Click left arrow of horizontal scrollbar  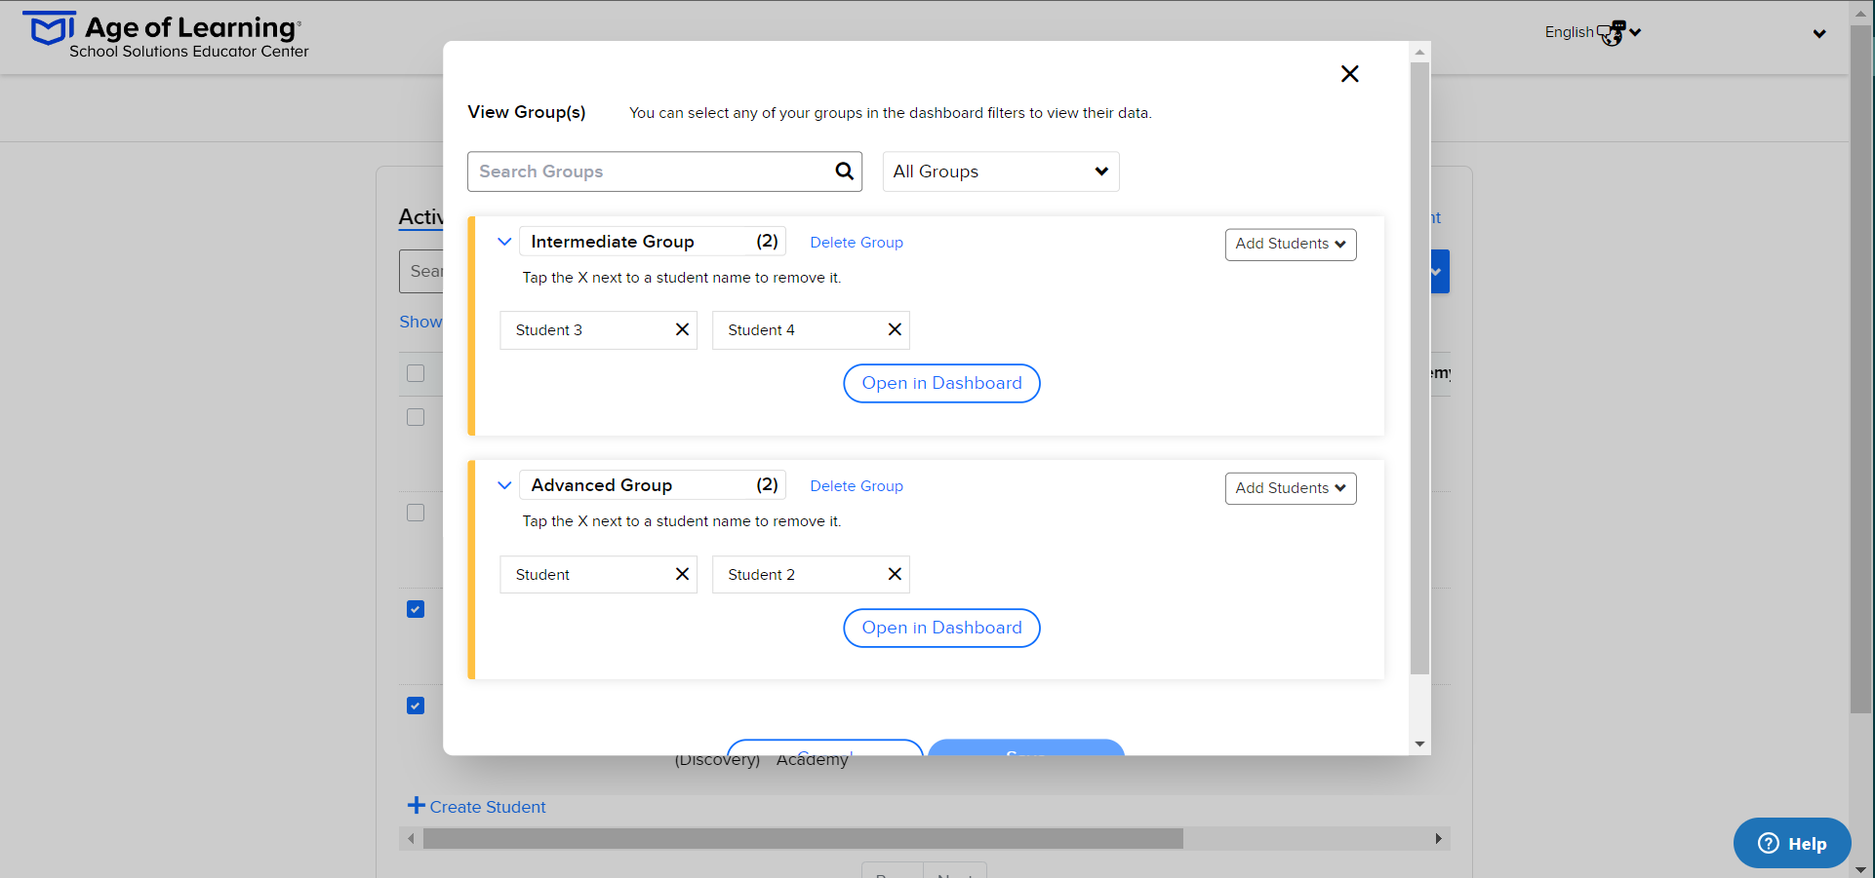tap(411, 838)
